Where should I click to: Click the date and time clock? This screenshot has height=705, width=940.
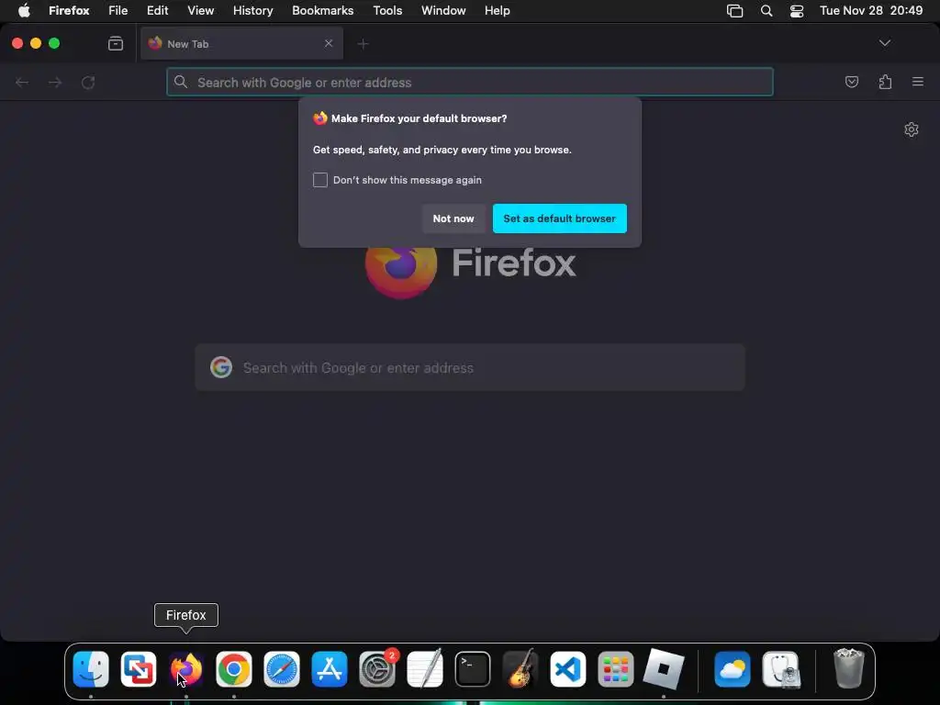coord(871,11)
